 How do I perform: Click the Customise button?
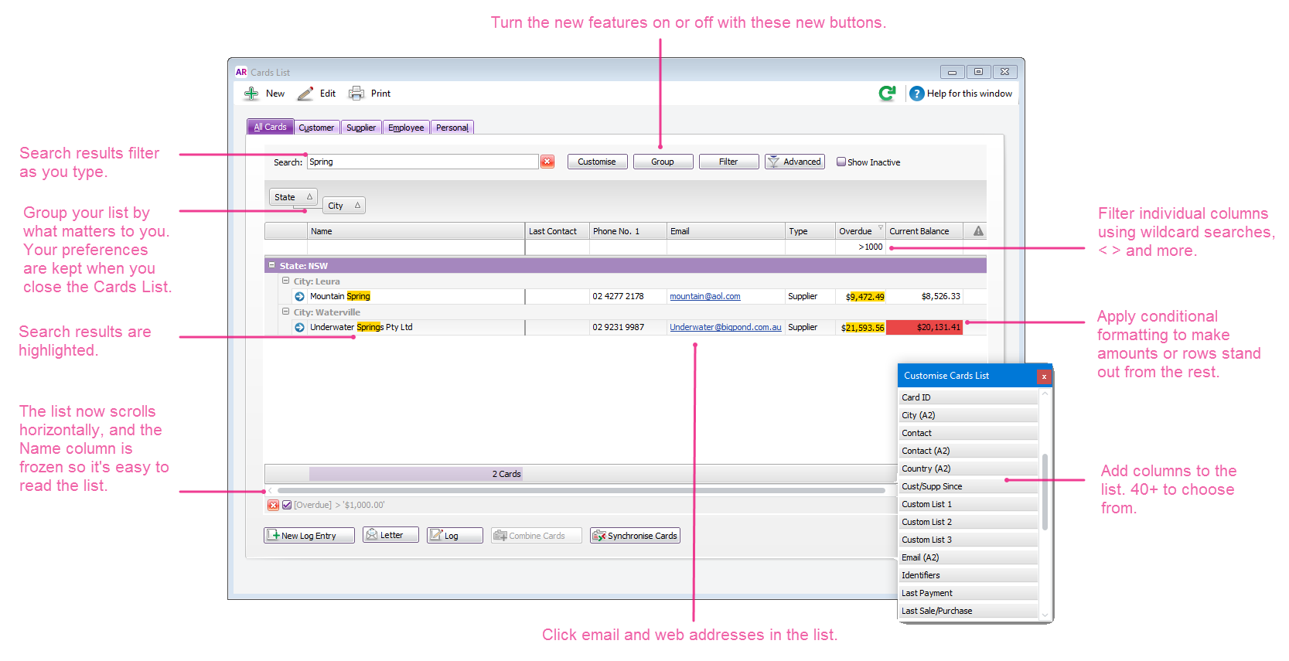pos(597,162)
